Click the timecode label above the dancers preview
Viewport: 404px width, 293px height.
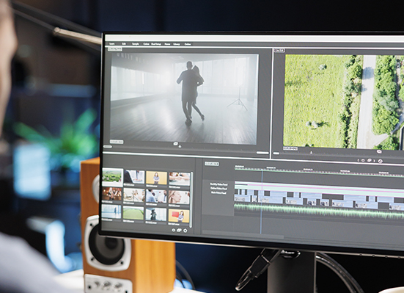[x=115, y=48]
